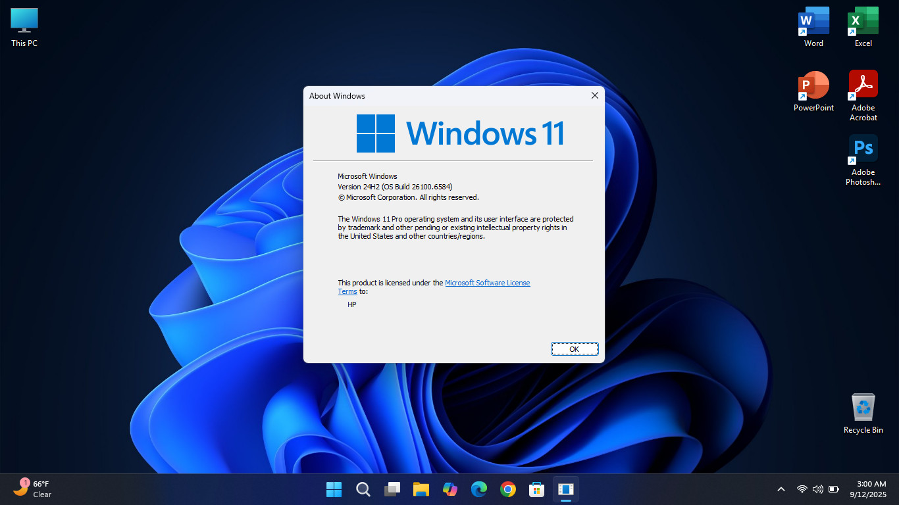899x505 pixels.
Task: Select the Adobe Photoshop desktop shortcut
Action: [x=863, y=160]
